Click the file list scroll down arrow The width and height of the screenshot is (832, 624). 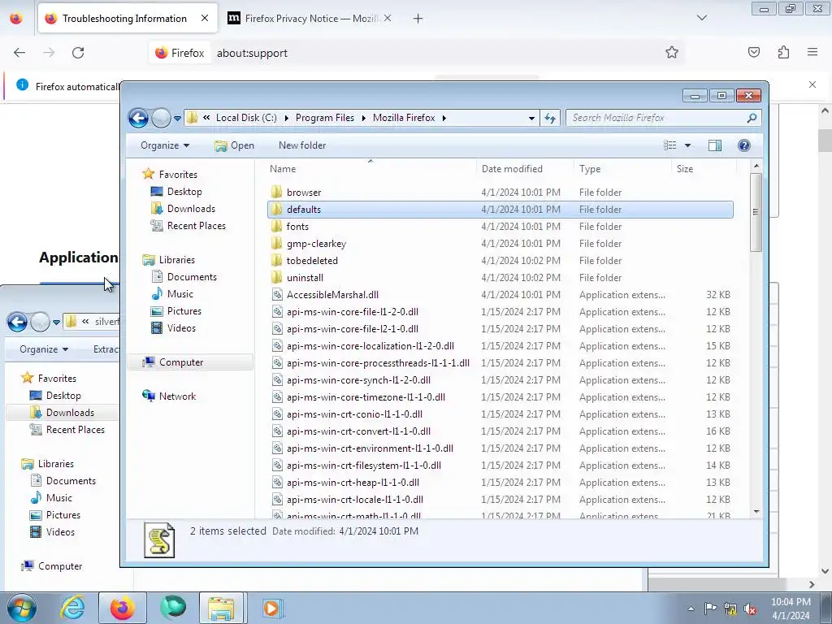[756, 512]
